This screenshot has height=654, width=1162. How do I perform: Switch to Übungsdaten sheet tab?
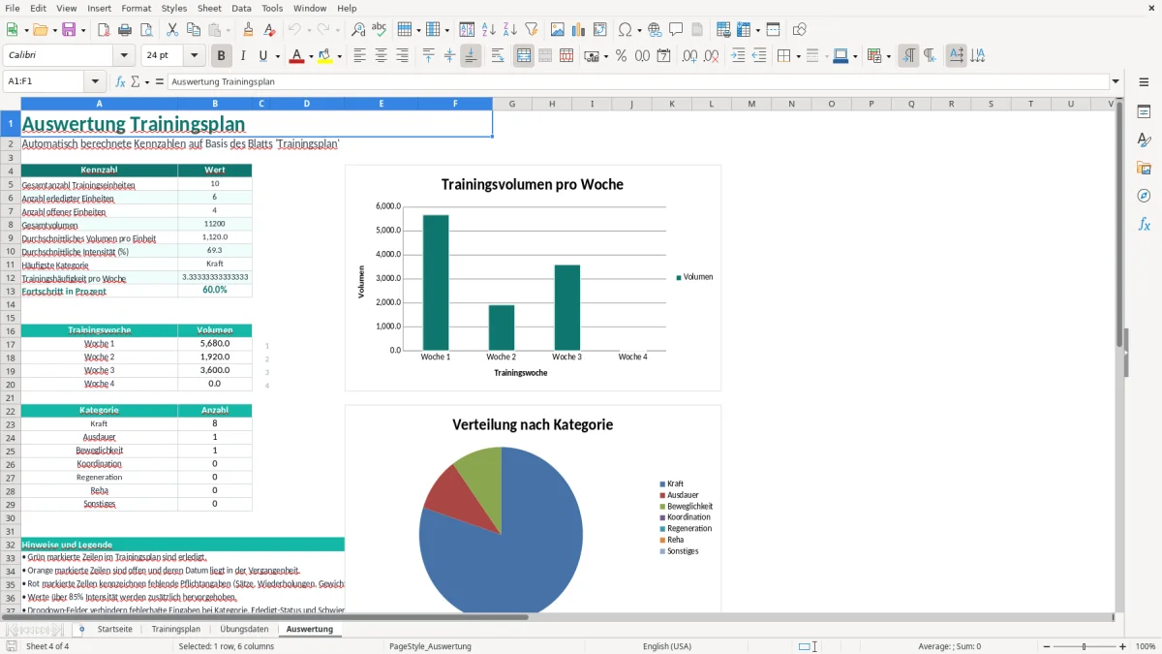tap(244, 629)
